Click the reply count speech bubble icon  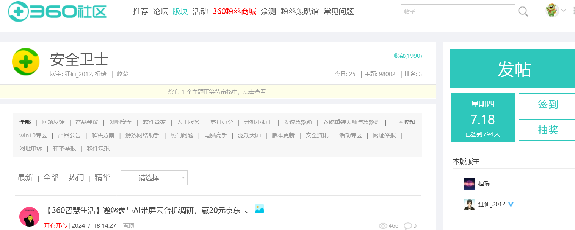[x=408, y=226]
